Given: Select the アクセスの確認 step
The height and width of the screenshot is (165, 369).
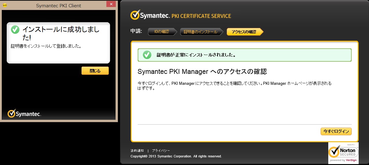Looking at the screenshot, I should tap(245, 32).
